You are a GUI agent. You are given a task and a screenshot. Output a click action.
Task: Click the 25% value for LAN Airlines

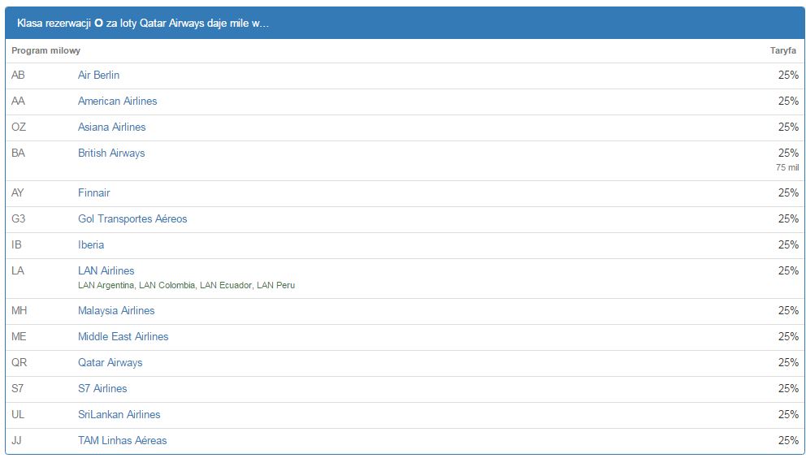point(788,271)
